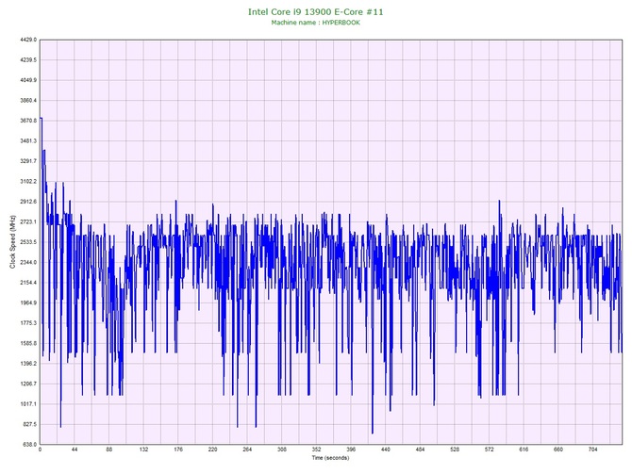Click the 572 tick on time axis
632x474 pixels.
490,449
